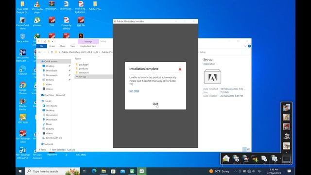Image resolution: width=311 pixels, height=175 pixels.
Task: Open the uTorrent desktop shortcut
Action: (x=37, y=22)
